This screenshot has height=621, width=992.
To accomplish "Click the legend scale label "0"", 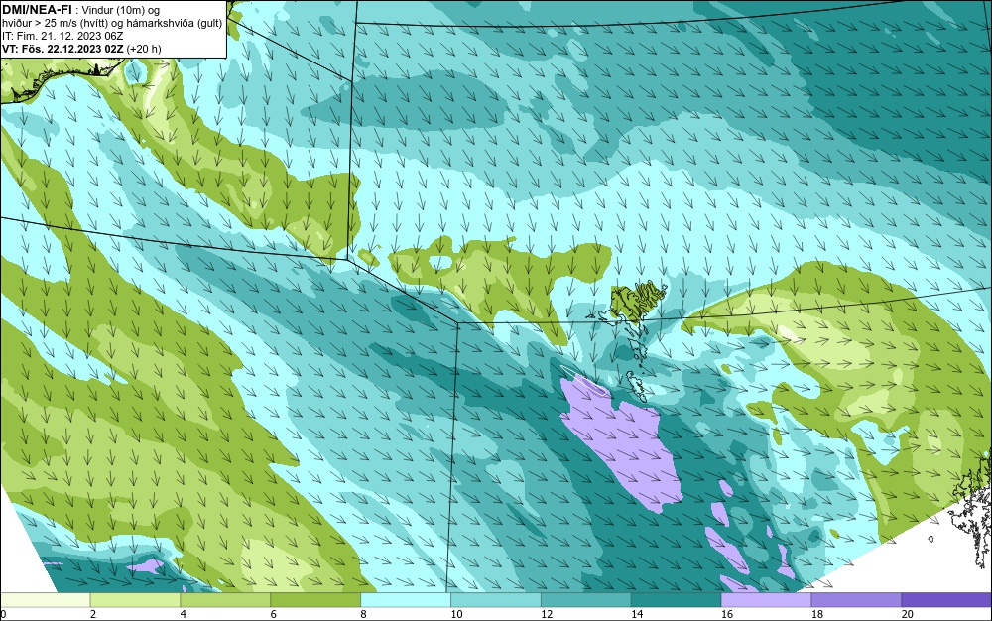I will [3, 614].
